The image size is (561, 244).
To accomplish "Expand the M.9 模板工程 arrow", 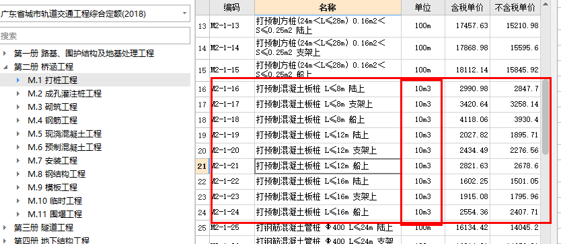I will coord(18,187).
